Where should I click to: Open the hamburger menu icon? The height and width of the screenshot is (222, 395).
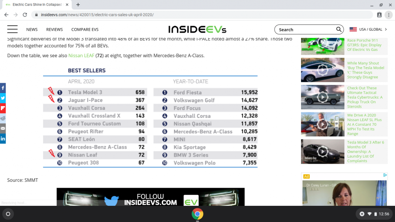(12, 30)
